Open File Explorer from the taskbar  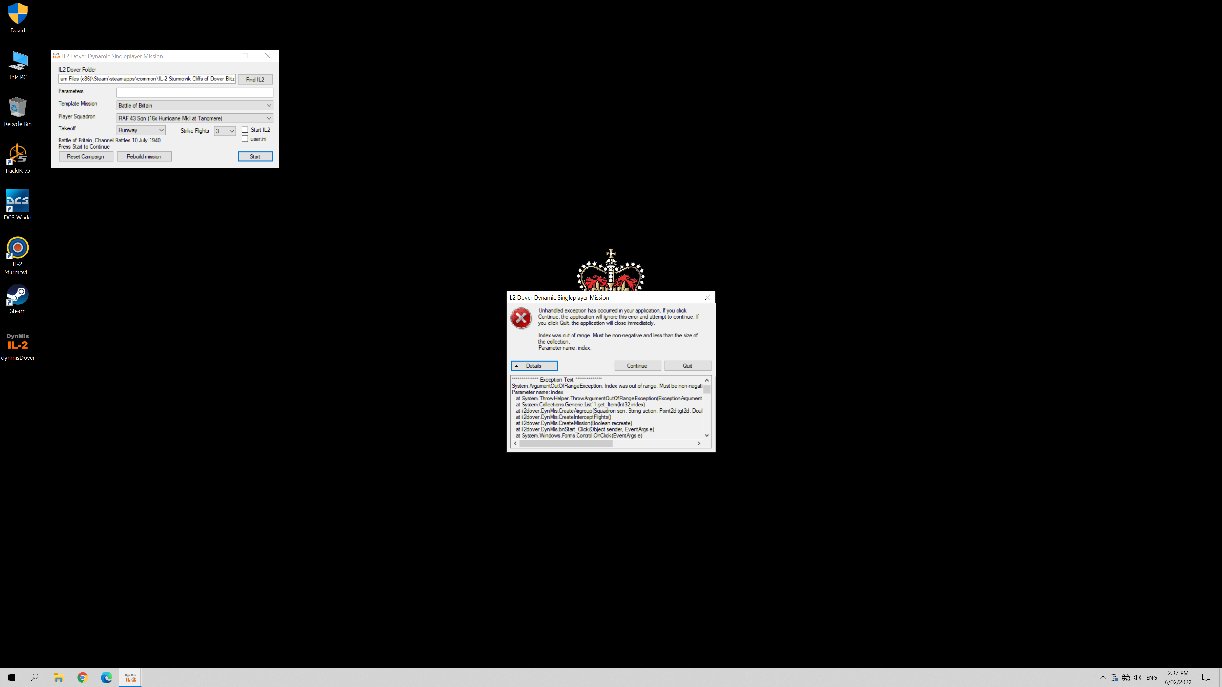coord(58,677)
